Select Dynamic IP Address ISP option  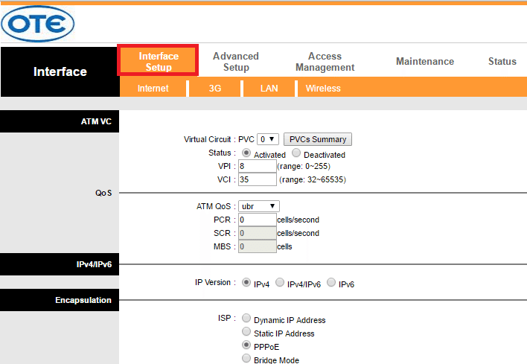coord(246,319)
